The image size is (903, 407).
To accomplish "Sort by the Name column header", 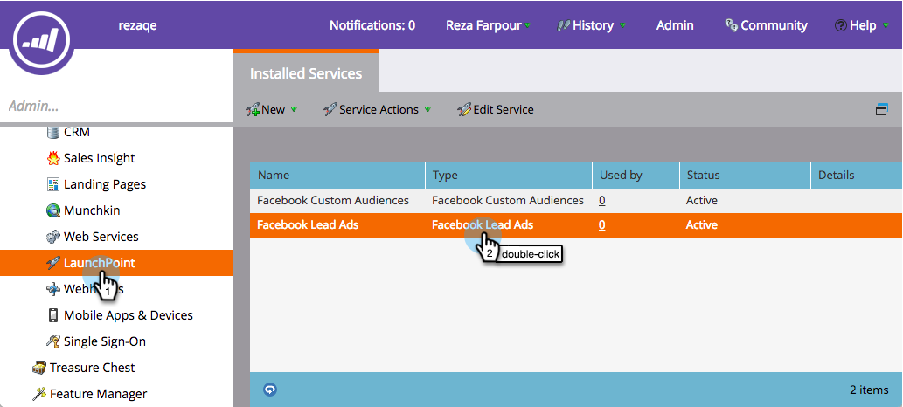I will [x=337, y=175].
